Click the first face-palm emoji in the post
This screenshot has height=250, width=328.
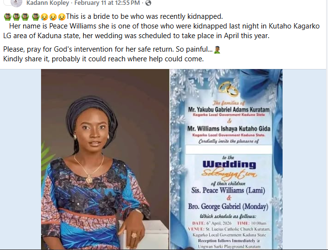pyautogui.click(x=8, y=17)
